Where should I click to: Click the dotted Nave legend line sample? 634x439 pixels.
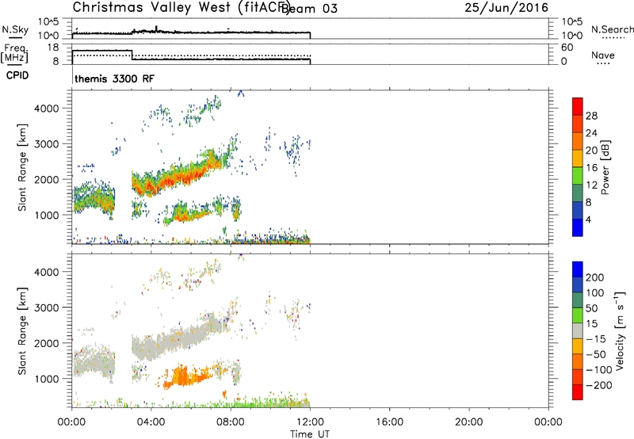[603, 64]
